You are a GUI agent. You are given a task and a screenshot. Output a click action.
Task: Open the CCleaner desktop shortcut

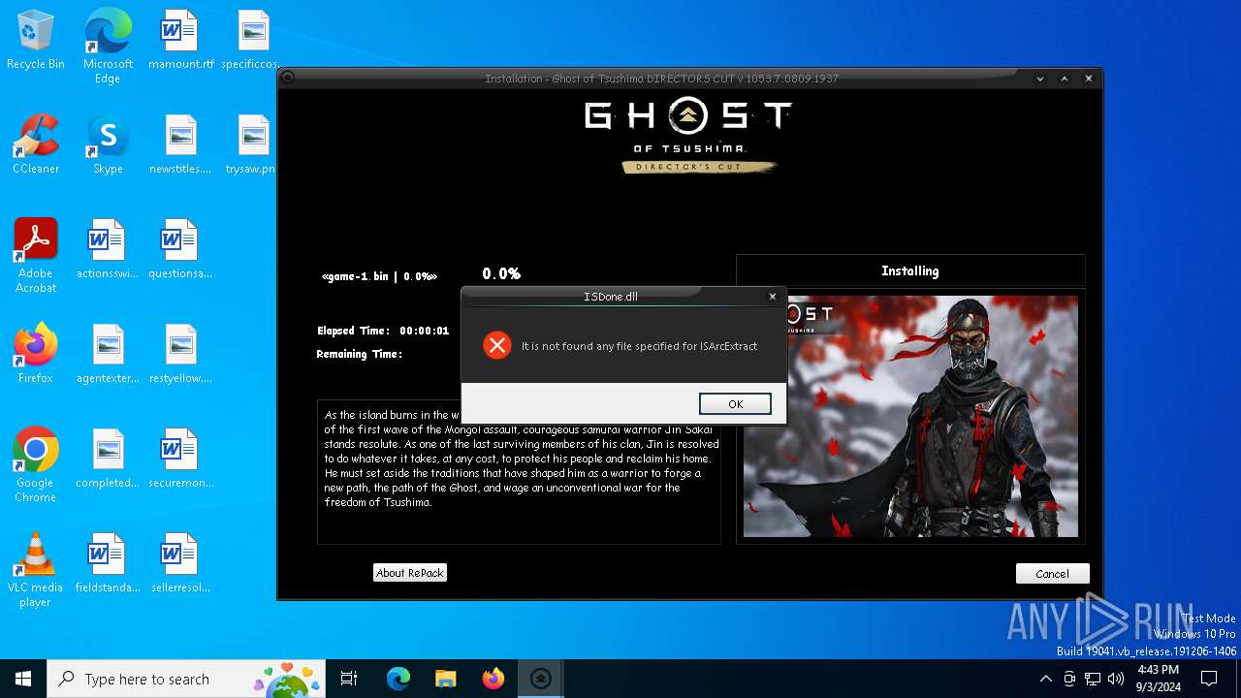click(x=36, y=145)
